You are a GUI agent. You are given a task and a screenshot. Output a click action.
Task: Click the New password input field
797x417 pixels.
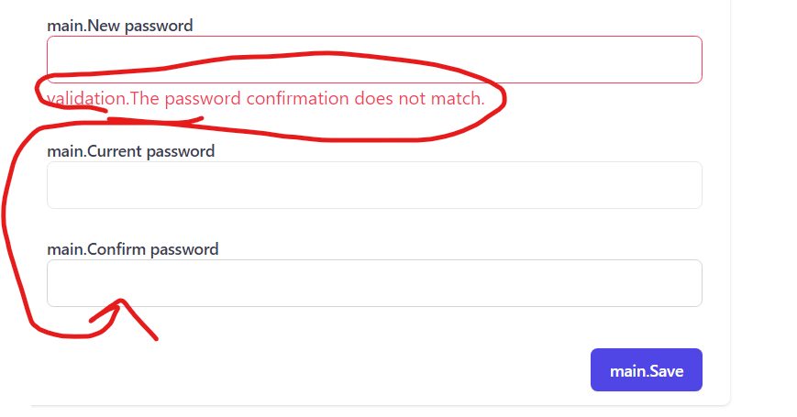[374, 60]
